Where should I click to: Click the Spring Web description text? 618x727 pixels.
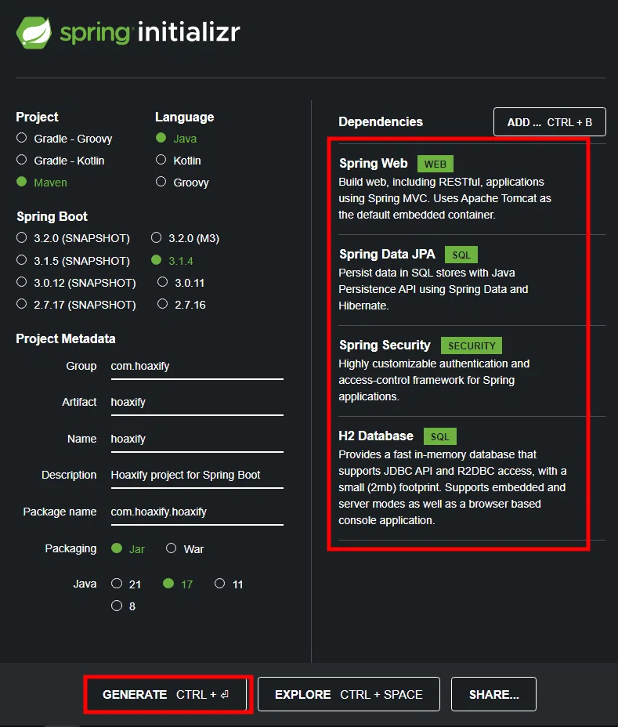point(445,198)
